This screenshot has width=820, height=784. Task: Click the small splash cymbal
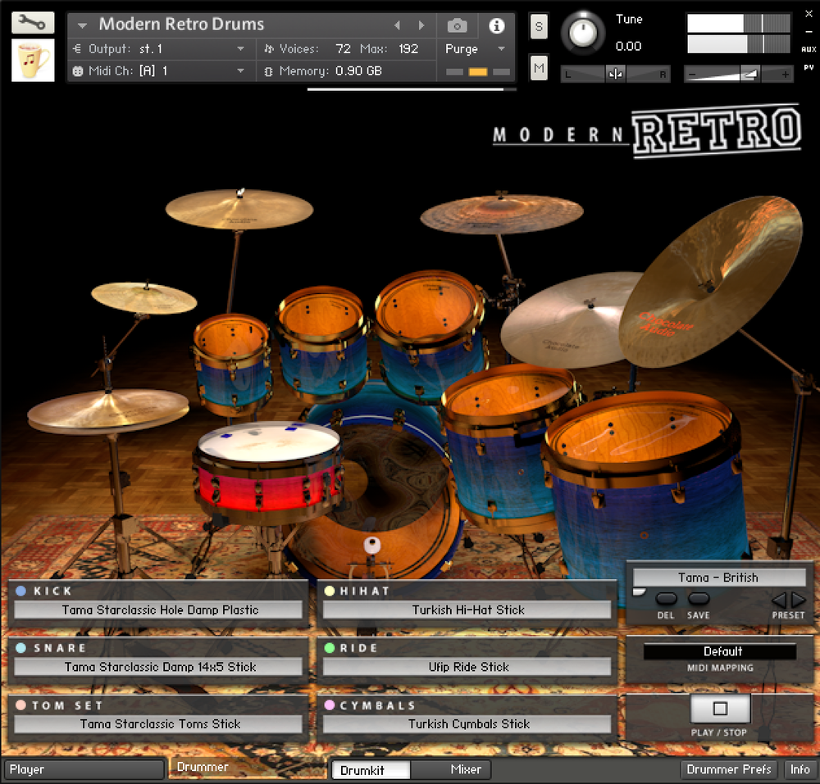click(143, 298)
